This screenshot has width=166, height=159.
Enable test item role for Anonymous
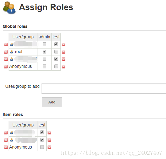42,147
